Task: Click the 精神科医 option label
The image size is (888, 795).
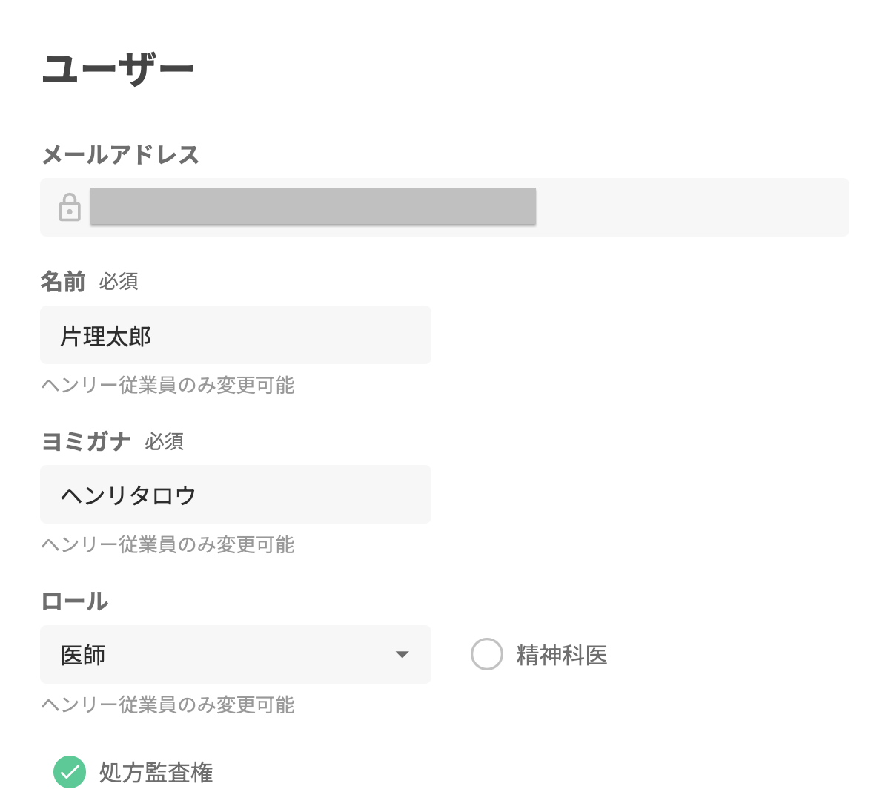Action: (562, 655)
